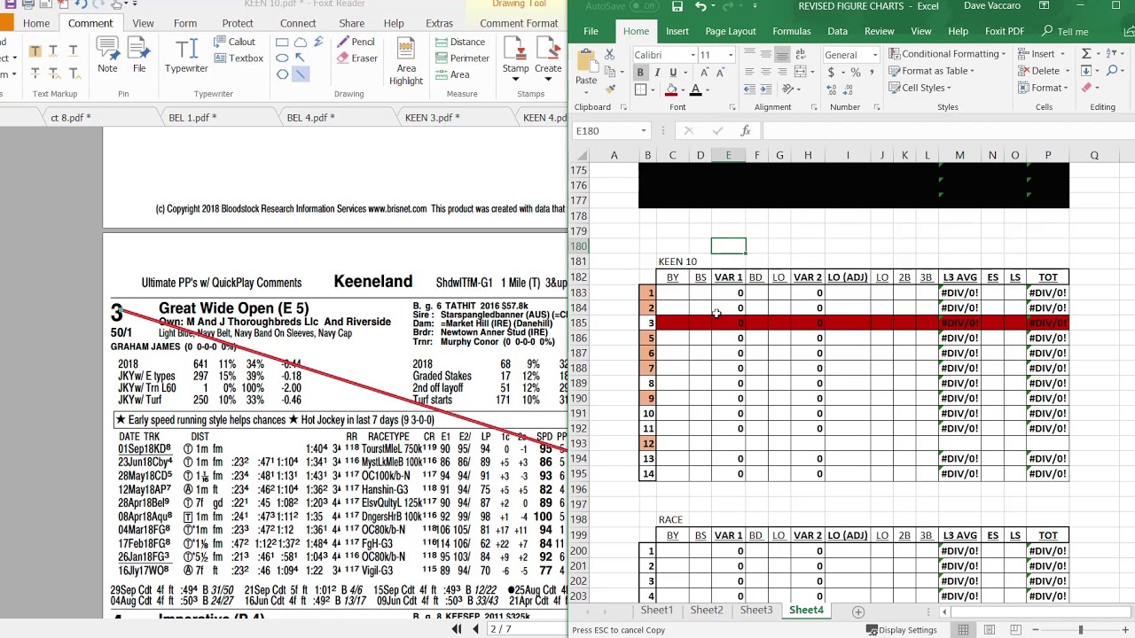Click the Insert Function fx icon
1135x638 pixels.
[746, 131]
